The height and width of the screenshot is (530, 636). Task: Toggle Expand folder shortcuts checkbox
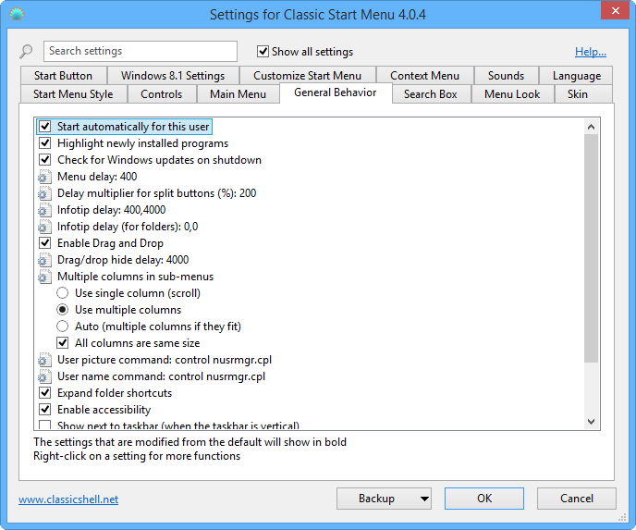45,393
